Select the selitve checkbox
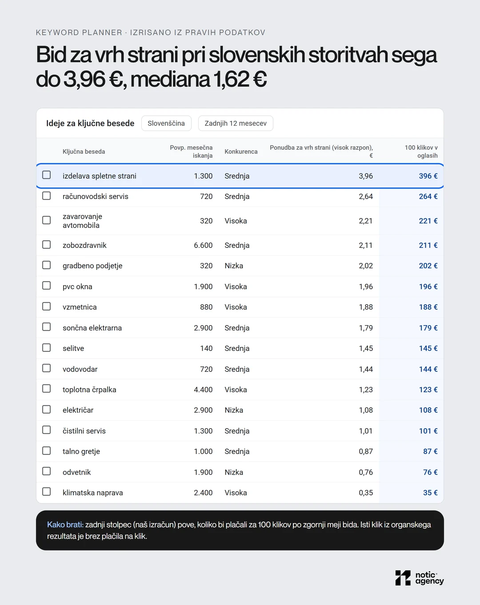 coord(46,348)
